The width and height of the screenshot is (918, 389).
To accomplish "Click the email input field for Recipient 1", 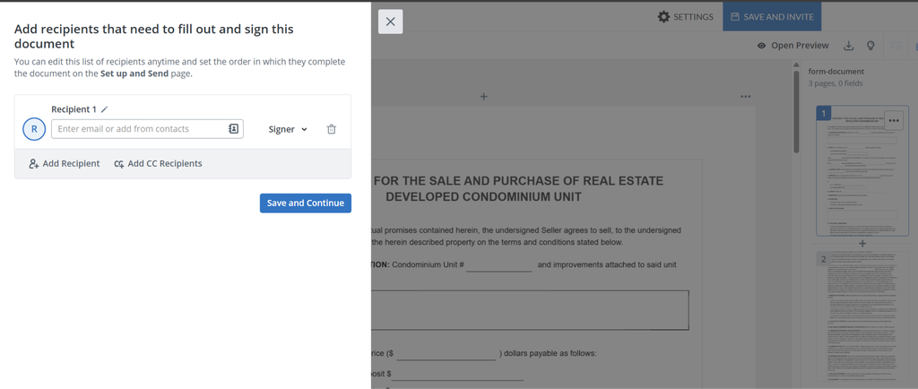I will pyautogui.click(x=147, y=129).
